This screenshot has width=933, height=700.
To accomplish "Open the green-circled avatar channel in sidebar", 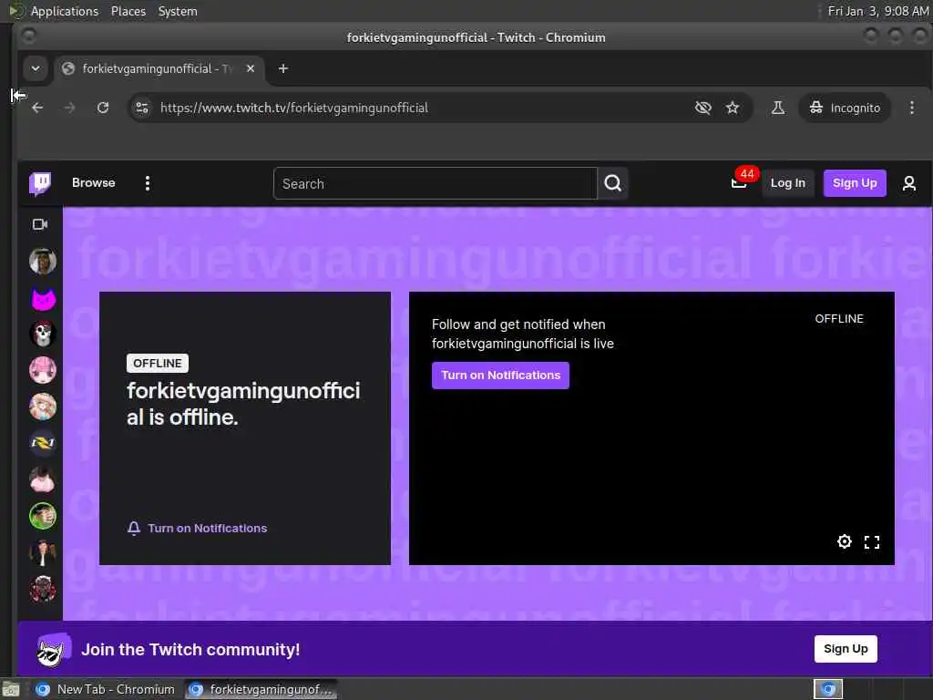I will (43, 516).
